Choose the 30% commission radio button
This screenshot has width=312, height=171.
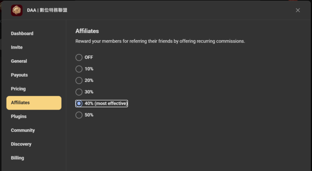tap(79, 92)
